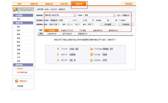Click the average price value 148.95
Image resolution: width=168 pixels, height=103 pixels.
tap(74, 49)
